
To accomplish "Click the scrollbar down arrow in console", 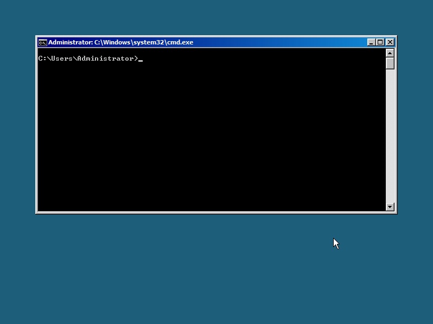I will pyautogui.click(x=390, y=207).
